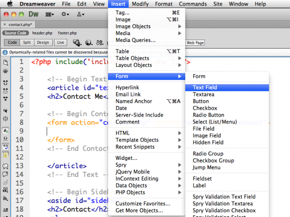Viewport: 290px width, 217px height.
Task: Toggle the Word Wrap icon
Action: 6,147
